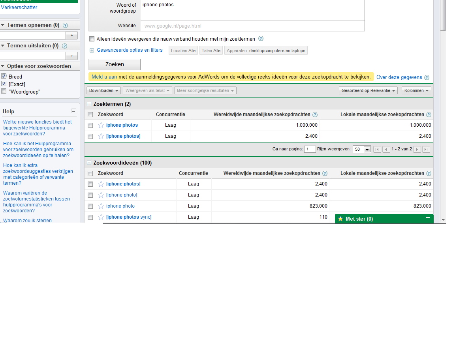
Task: Open 'Gesorteerd op Relevantie' sort dropdown
Action: (368, 90)
